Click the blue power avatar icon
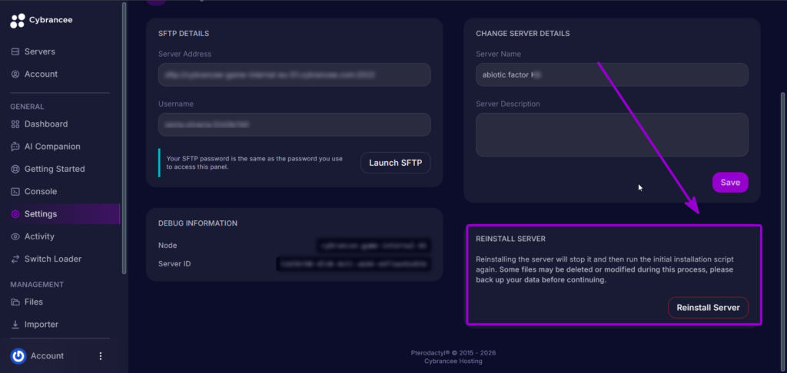This screenshot has height=373, width=787. click(18, 356)
